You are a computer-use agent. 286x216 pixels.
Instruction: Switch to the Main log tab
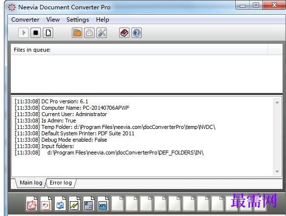tap(31, 183)
